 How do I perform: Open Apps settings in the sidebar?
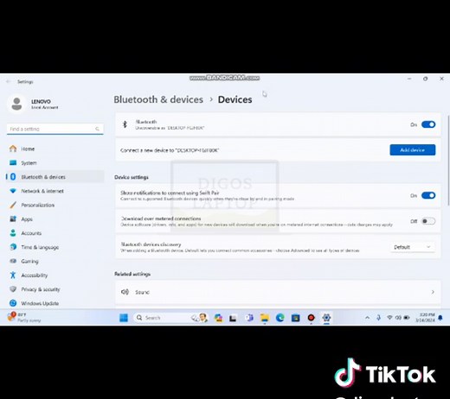click(55, 219)
